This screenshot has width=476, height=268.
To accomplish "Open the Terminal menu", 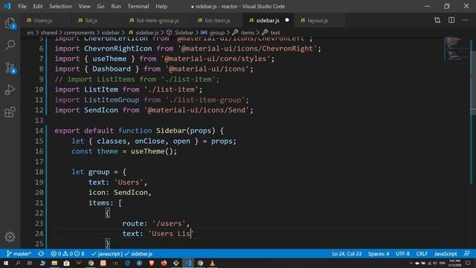I will [138, 6].
